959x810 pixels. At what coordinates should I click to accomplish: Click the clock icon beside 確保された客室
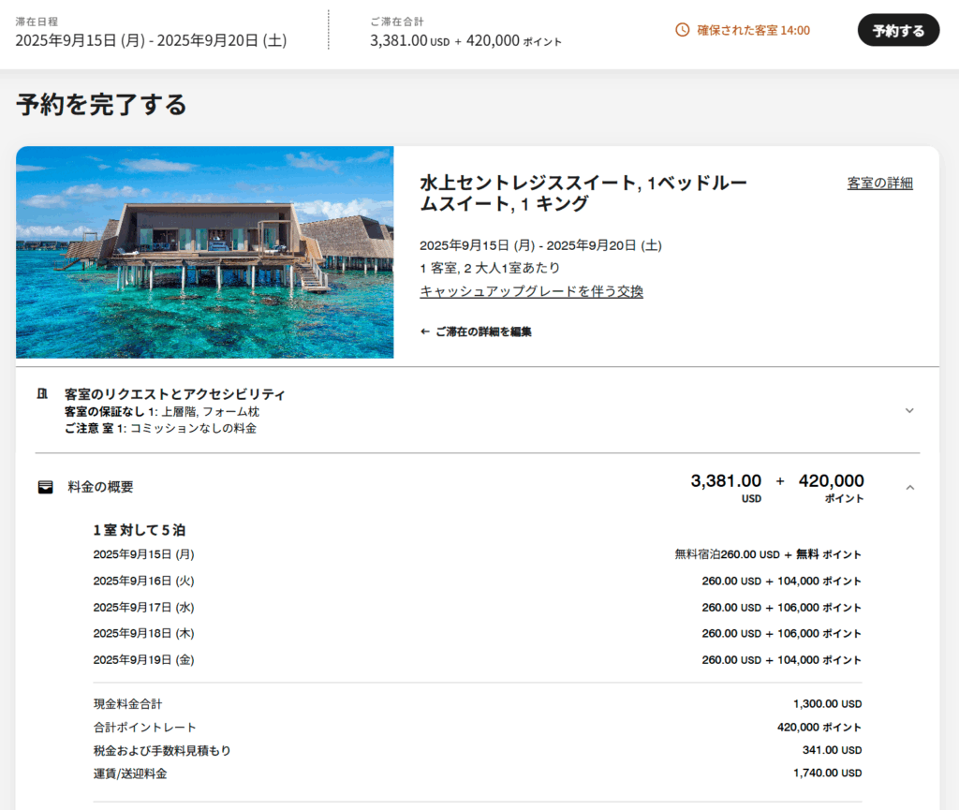(682, 30)
